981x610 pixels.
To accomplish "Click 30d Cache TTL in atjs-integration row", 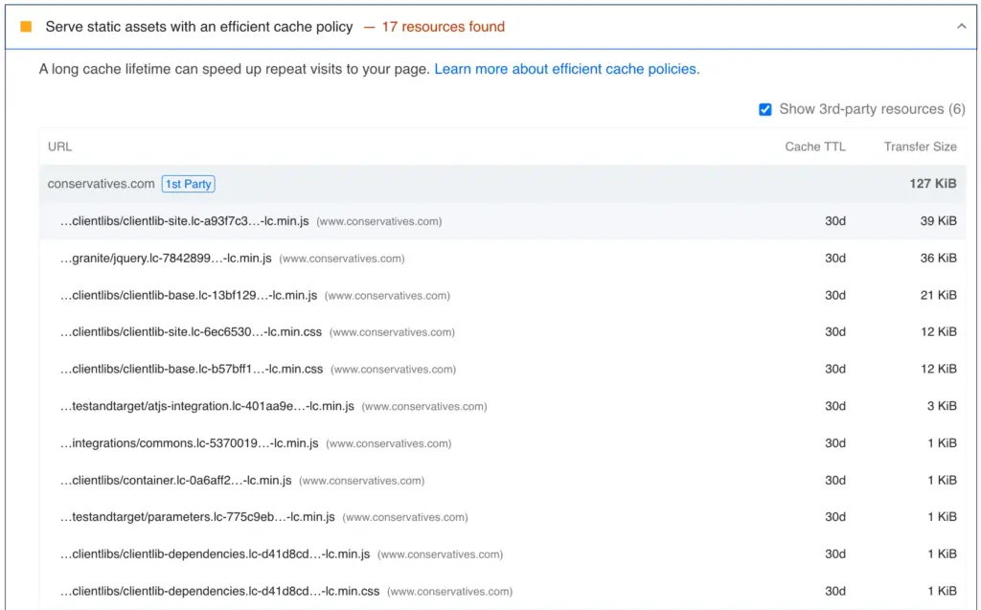I will [x=834, y=406].
